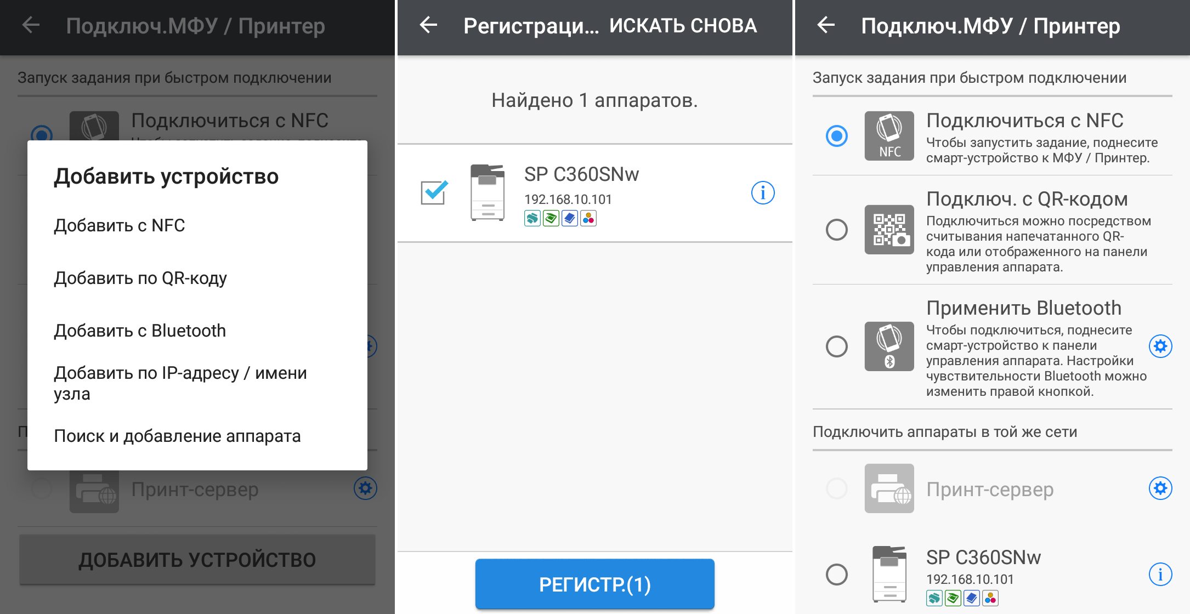Tap ИСКАТЬ СНОВА to search again

(x=683, y=26)
